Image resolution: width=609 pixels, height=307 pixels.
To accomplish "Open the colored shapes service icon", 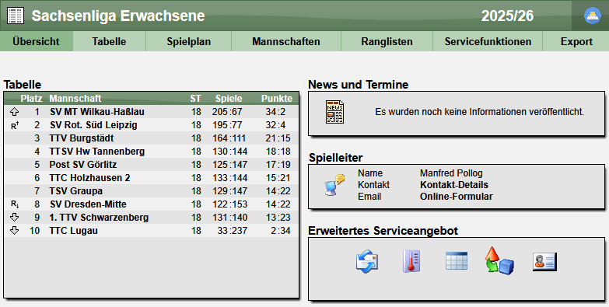I will (499, 260).
